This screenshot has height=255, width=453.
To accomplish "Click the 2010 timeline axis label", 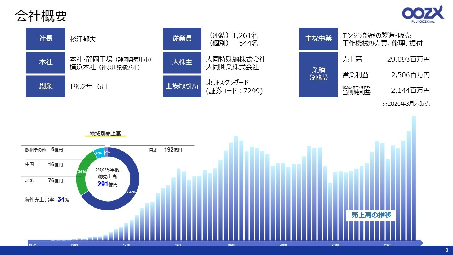I will [336, 245].
